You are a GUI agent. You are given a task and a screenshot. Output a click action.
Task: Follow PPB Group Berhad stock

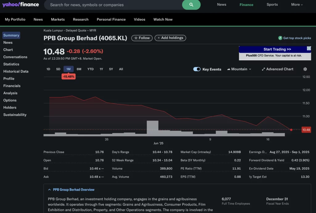coord(142,38)
